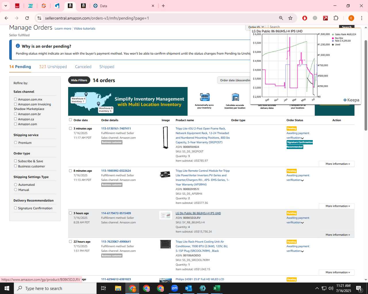Open Task View on the taskbar

[x=103, y=288]
